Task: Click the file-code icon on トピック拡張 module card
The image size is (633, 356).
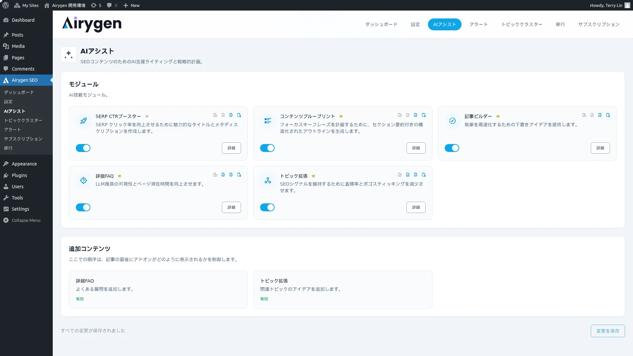Action: (408, 175)
